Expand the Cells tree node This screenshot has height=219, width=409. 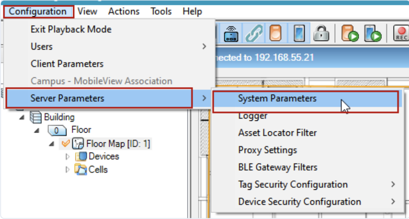pos(68,170)
